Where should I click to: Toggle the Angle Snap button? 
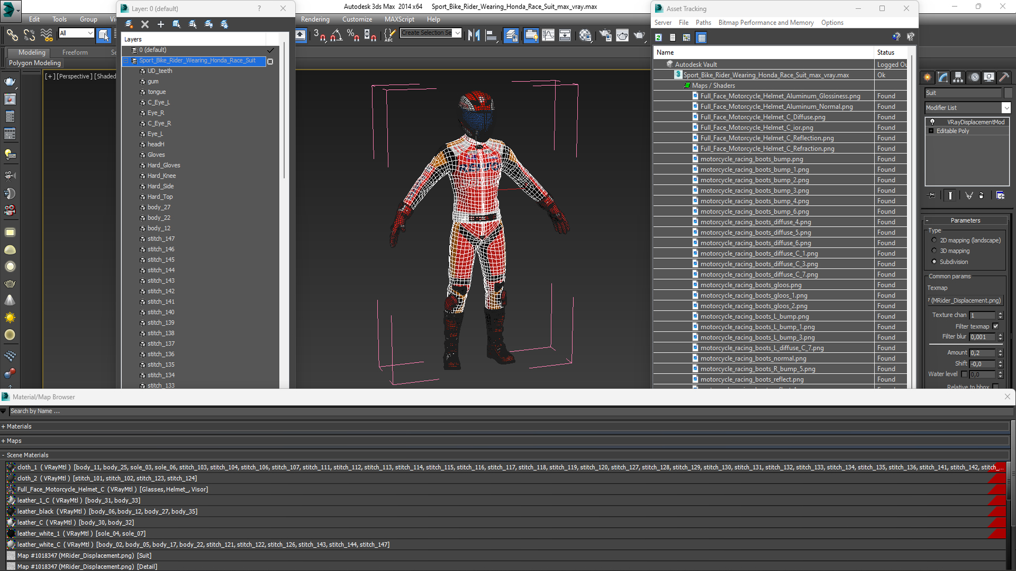pyautogui.click(x=336, y=35)
